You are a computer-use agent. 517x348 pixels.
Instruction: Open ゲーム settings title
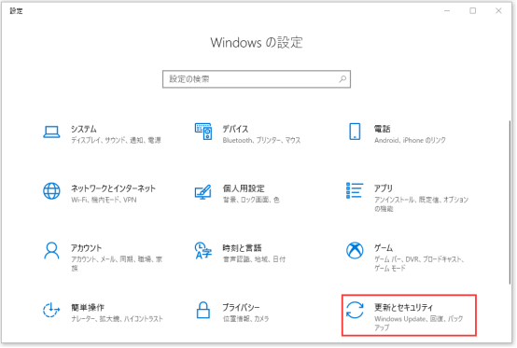(x=384, y=248)
